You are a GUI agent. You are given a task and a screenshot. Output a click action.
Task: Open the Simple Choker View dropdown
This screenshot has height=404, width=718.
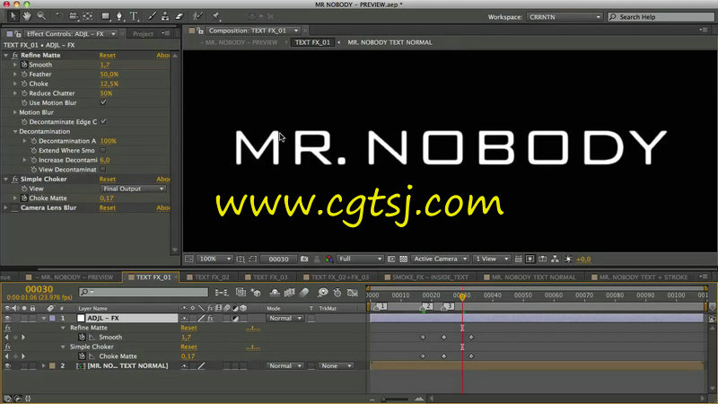click(133, 189)
